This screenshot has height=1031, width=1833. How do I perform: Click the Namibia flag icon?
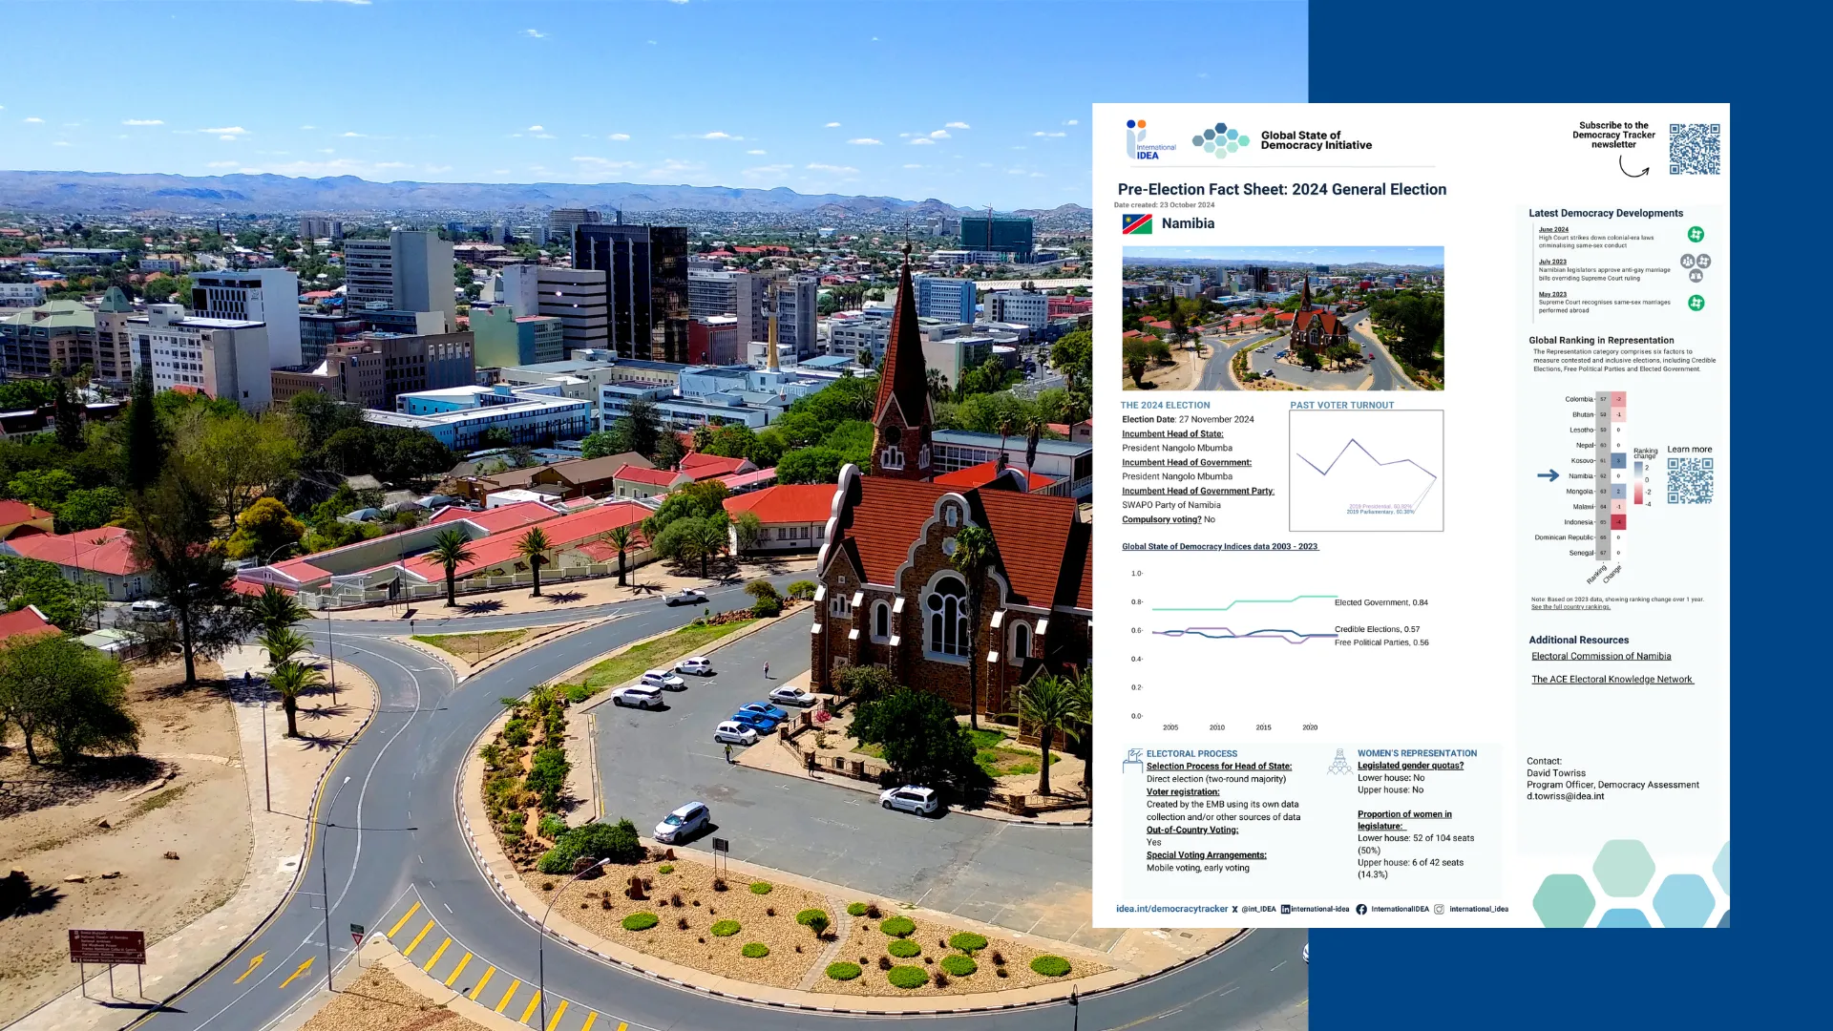coord(1137,224)
